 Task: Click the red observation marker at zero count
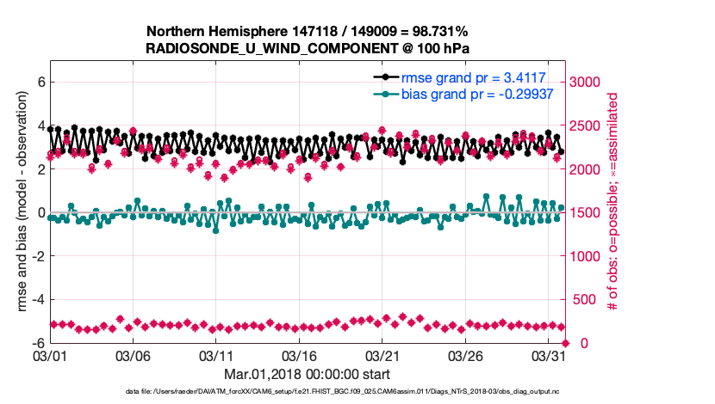tap(564, 343)
